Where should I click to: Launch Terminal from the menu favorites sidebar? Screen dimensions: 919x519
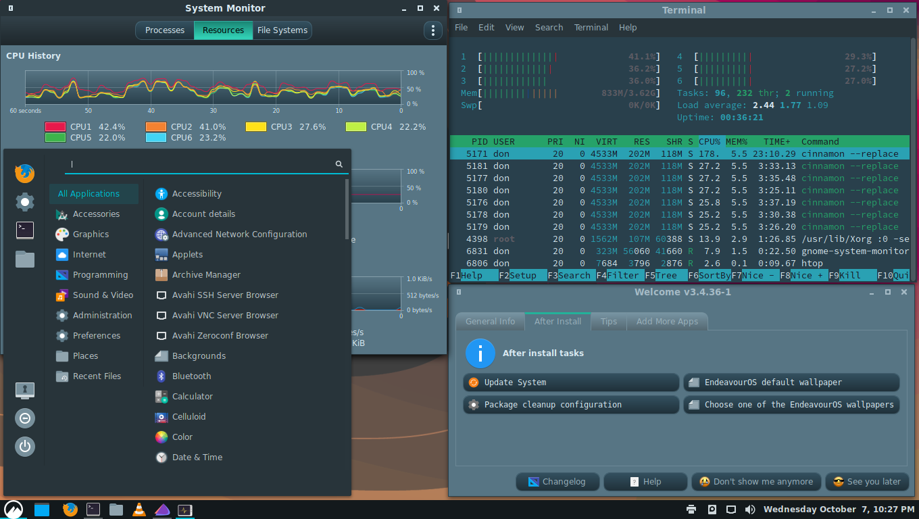pyautogui.click(x=25, y=230)
